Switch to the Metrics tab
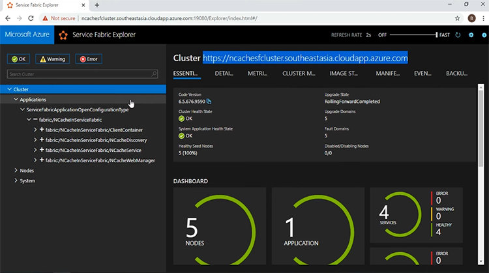Image resolution: width=489 pixels, height=273 pixels. 258,74
